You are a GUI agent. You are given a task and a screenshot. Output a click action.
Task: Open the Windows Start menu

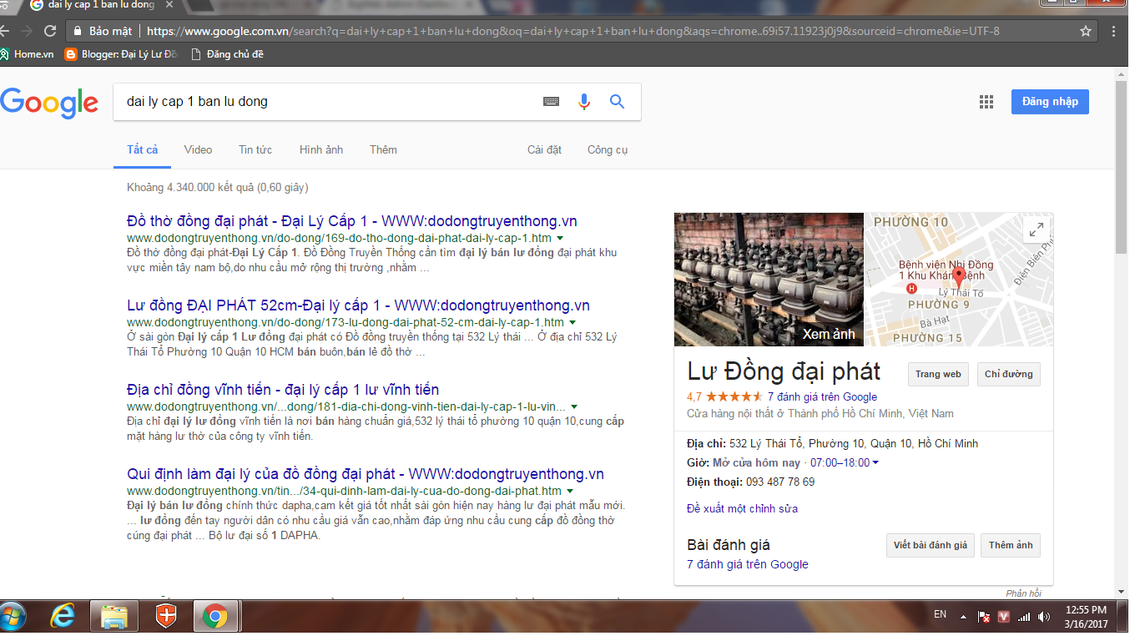pos(12,617)
